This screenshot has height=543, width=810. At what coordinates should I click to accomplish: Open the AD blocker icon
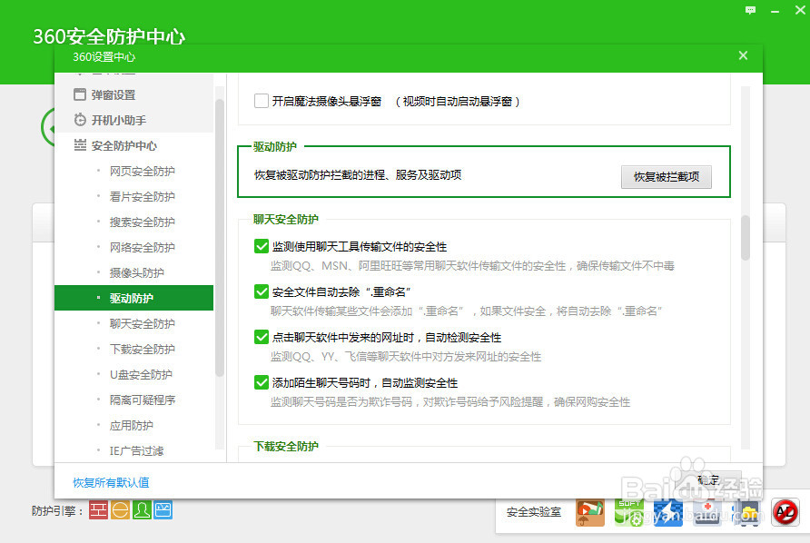pos(785,512)
